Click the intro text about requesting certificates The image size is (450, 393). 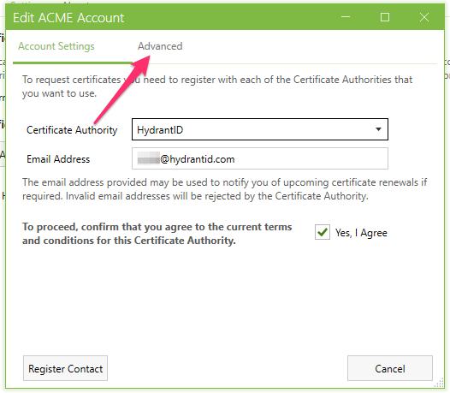pos(217,86)
